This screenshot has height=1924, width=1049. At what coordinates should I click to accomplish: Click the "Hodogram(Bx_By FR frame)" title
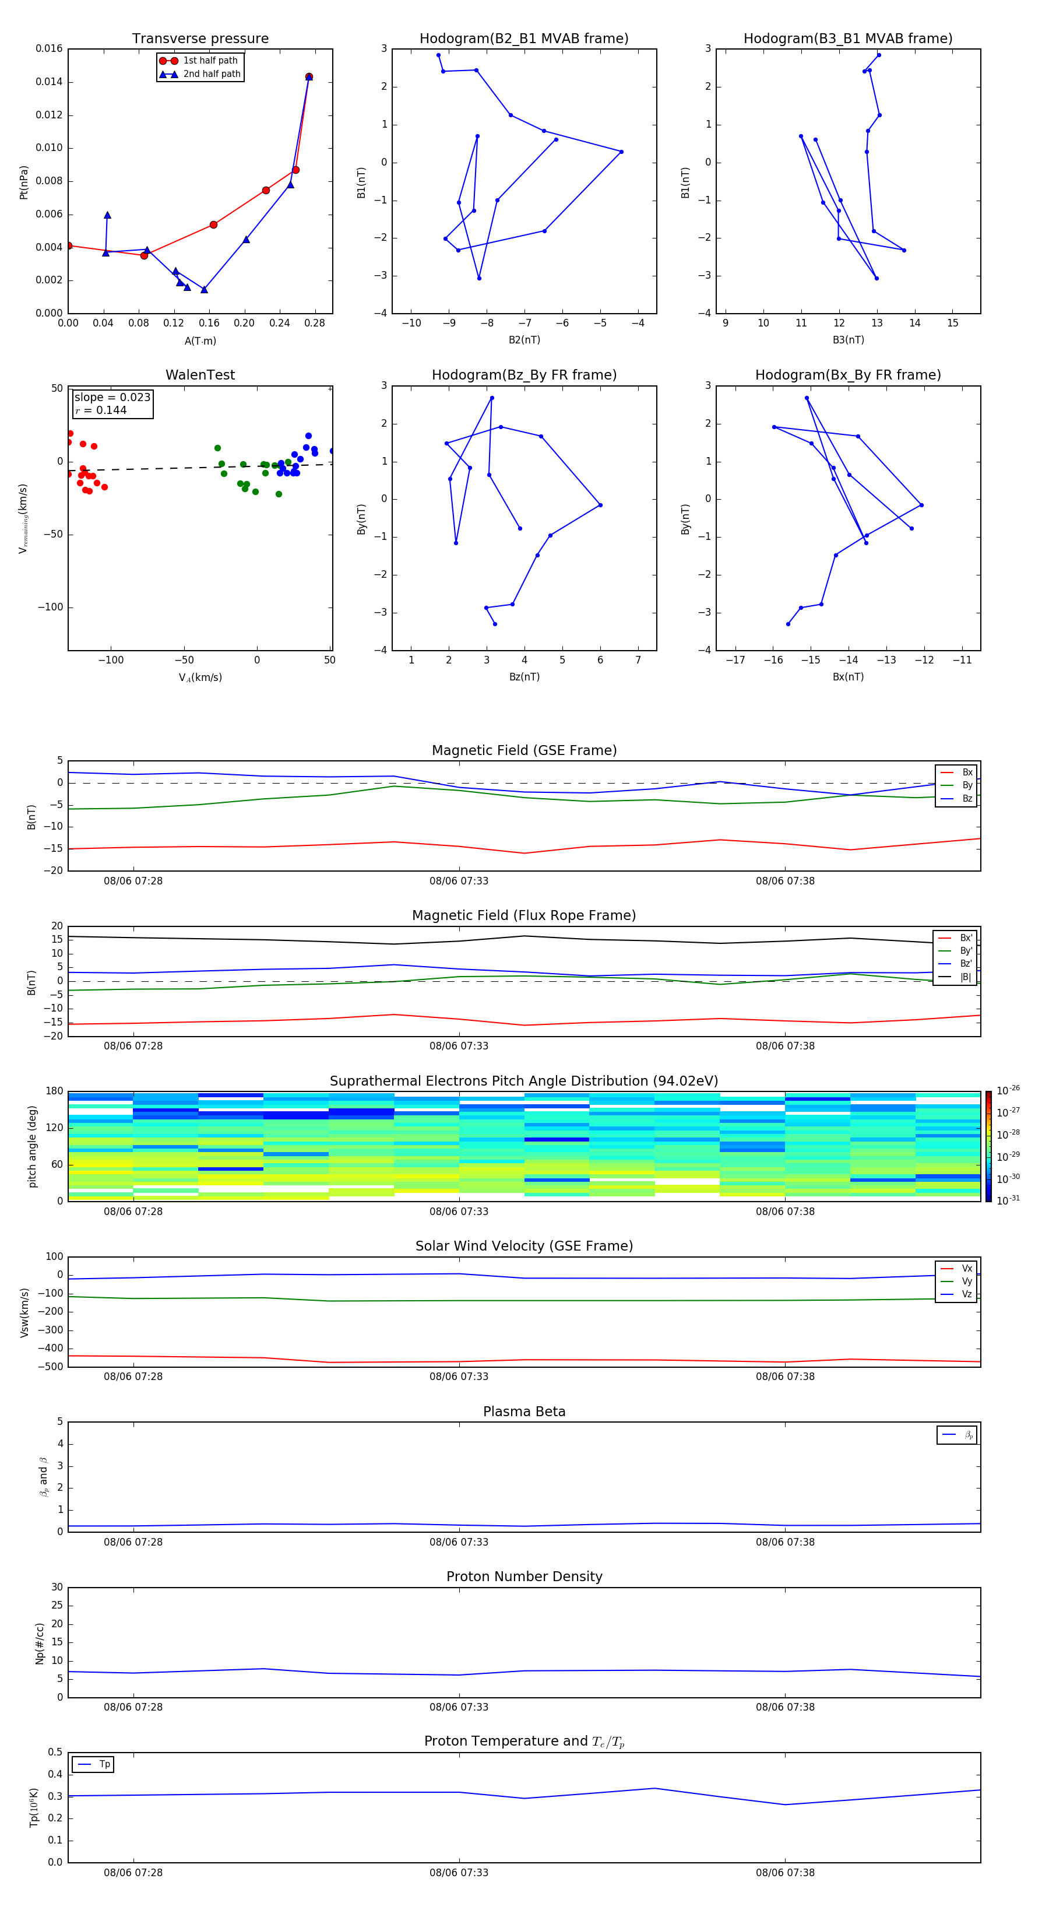coord(848,375)
